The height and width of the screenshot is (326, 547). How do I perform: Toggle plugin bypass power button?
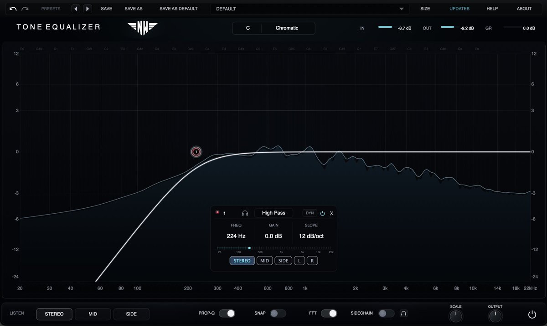[x=532, y=314]
